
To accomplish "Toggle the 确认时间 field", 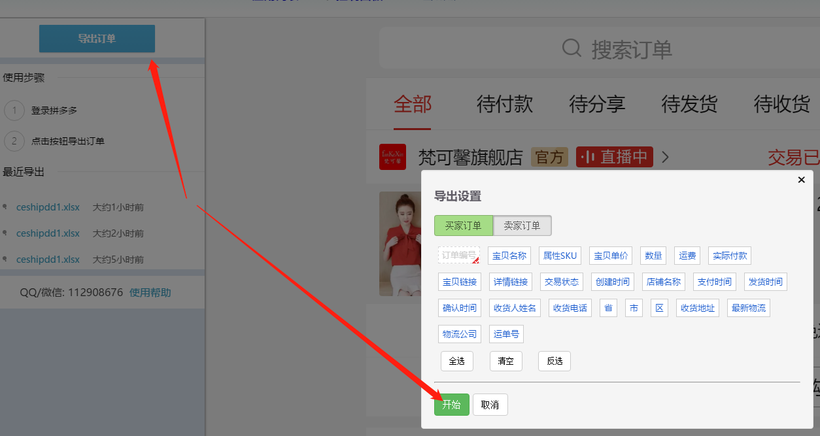I will coord(460,308).
